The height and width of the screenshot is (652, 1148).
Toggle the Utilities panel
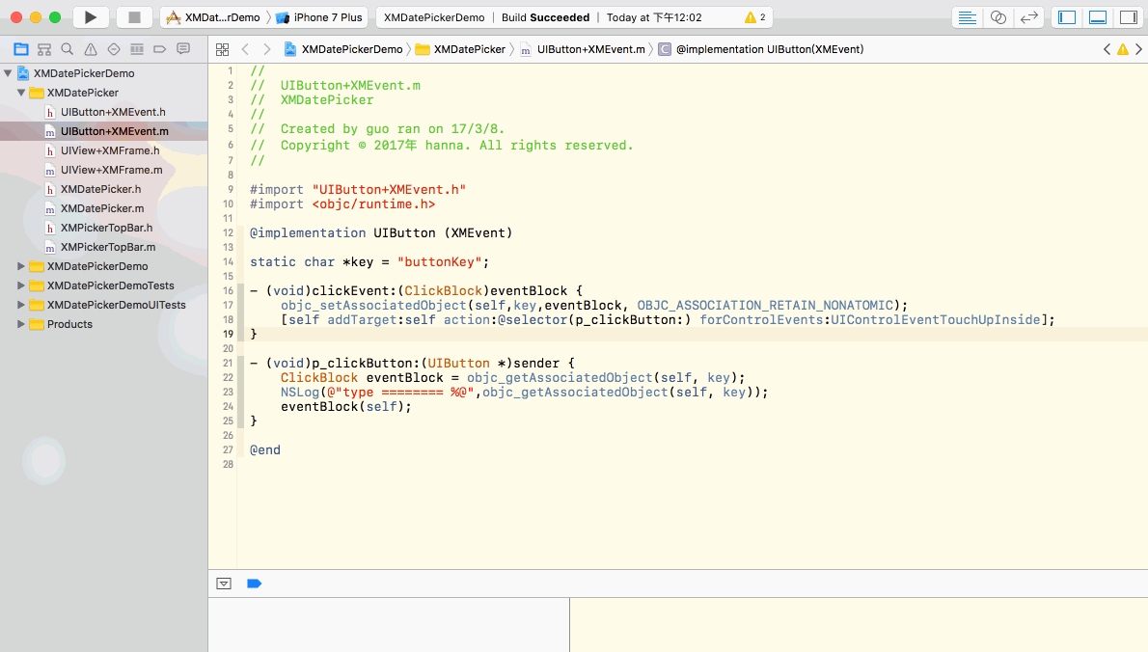1129,16
